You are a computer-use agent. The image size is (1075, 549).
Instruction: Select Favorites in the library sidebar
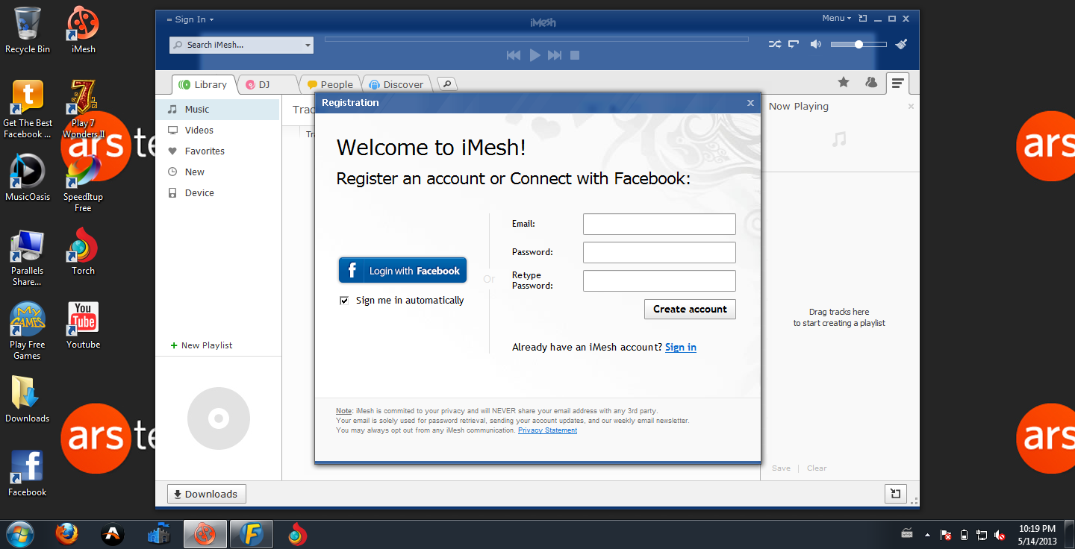218,151
